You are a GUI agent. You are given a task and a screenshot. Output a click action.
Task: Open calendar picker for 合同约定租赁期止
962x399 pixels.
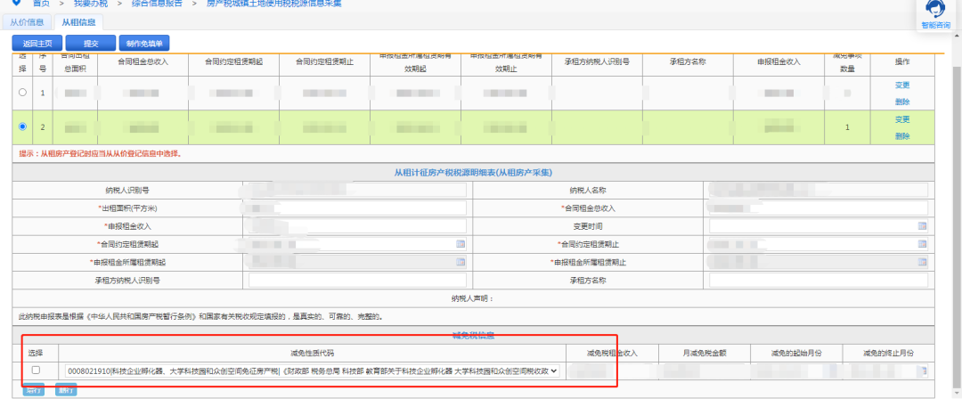pyautogui.click(x=922, y=244)
